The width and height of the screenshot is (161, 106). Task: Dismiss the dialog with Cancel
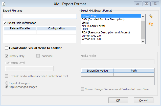coord(144,100)
